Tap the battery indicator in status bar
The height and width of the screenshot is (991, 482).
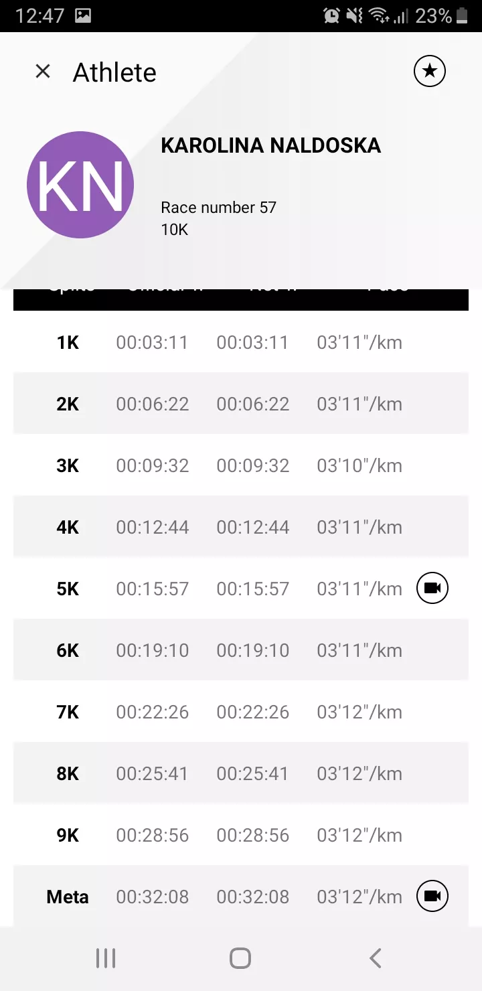coord(462,15)
